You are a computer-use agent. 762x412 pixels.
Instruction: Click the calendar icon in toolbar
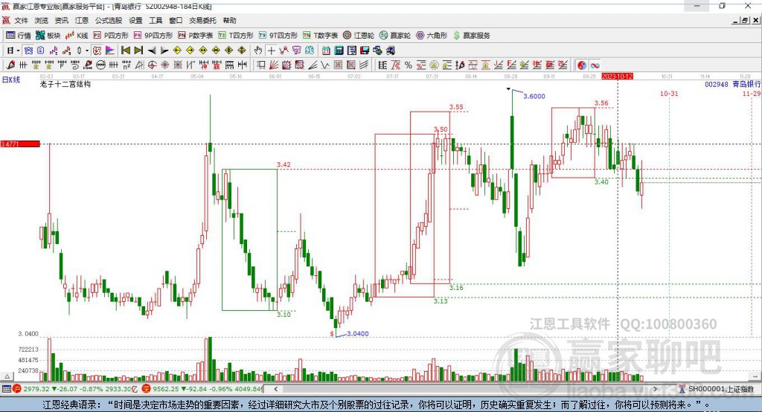click(x=326, y=51)
